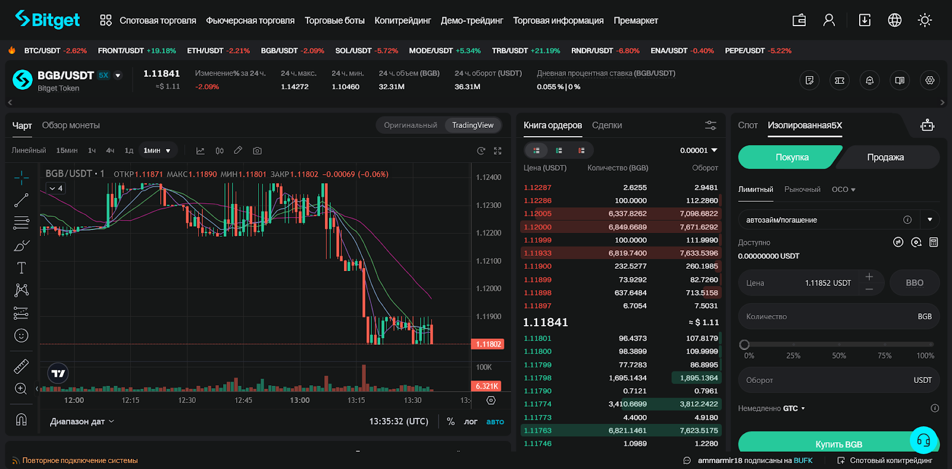Viewport: 952px width, 469px height.
Task: Collapse the indicators legend chevron with 4
Action: (55, 188)
